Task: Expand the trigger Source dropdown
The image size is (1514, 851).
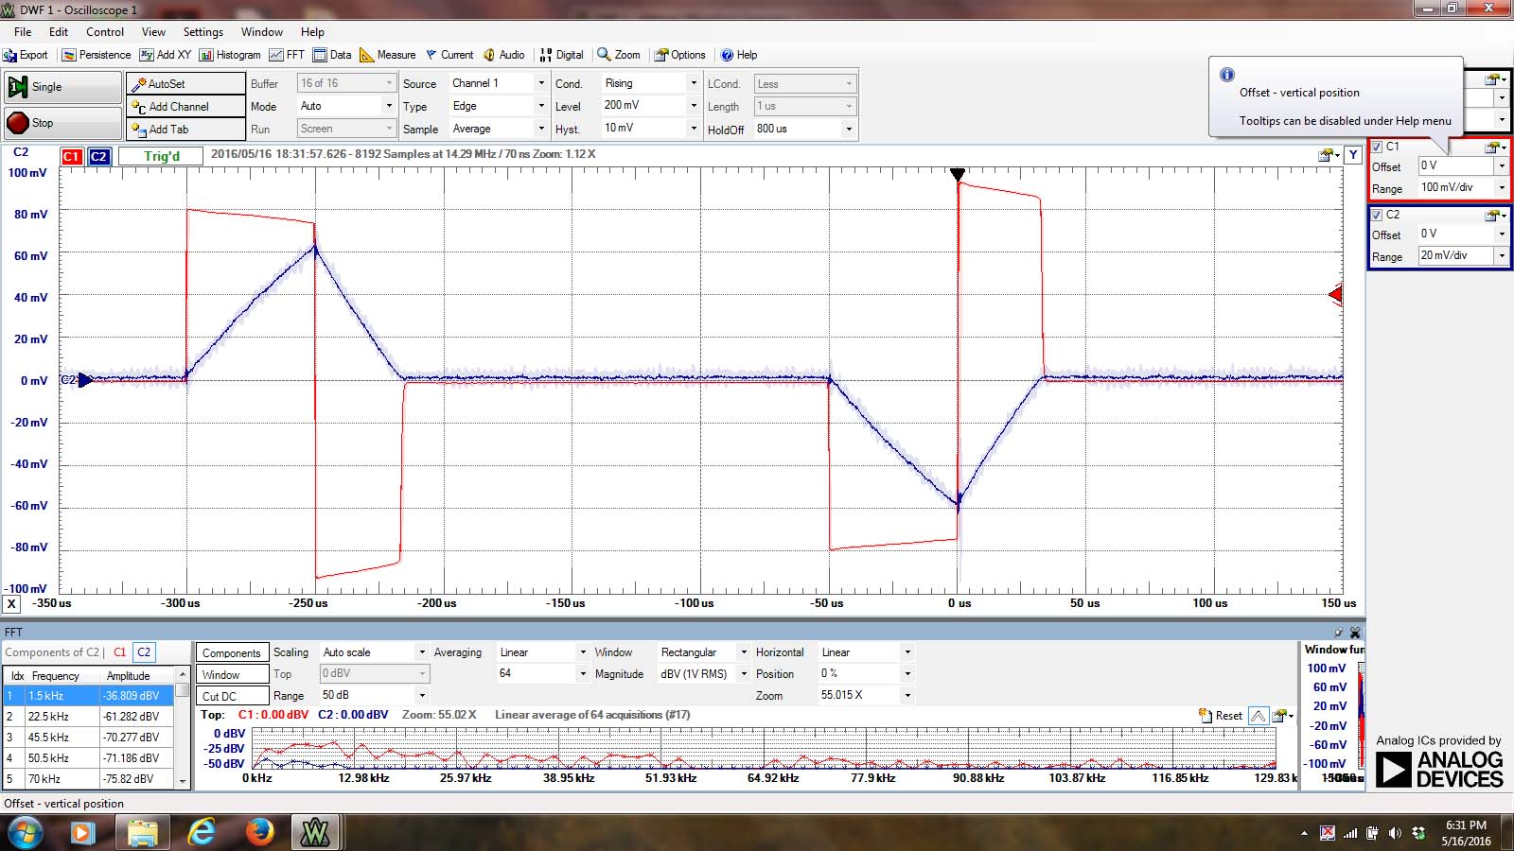Action: [x=541, y=83]
